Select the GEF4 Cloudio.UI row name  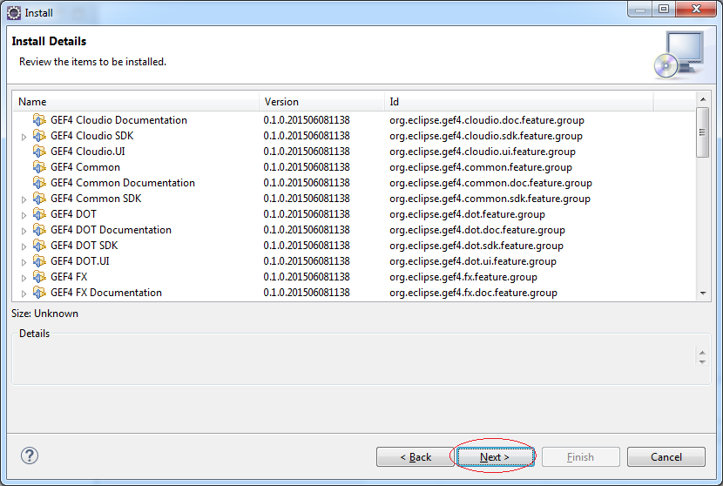[x=88, y=152]
